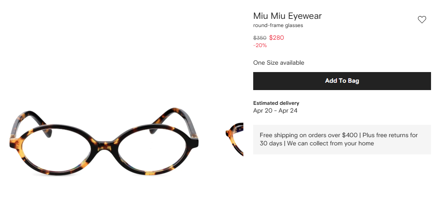
Task: Click the Add To Bag button
Action: (x=342, y=81)
